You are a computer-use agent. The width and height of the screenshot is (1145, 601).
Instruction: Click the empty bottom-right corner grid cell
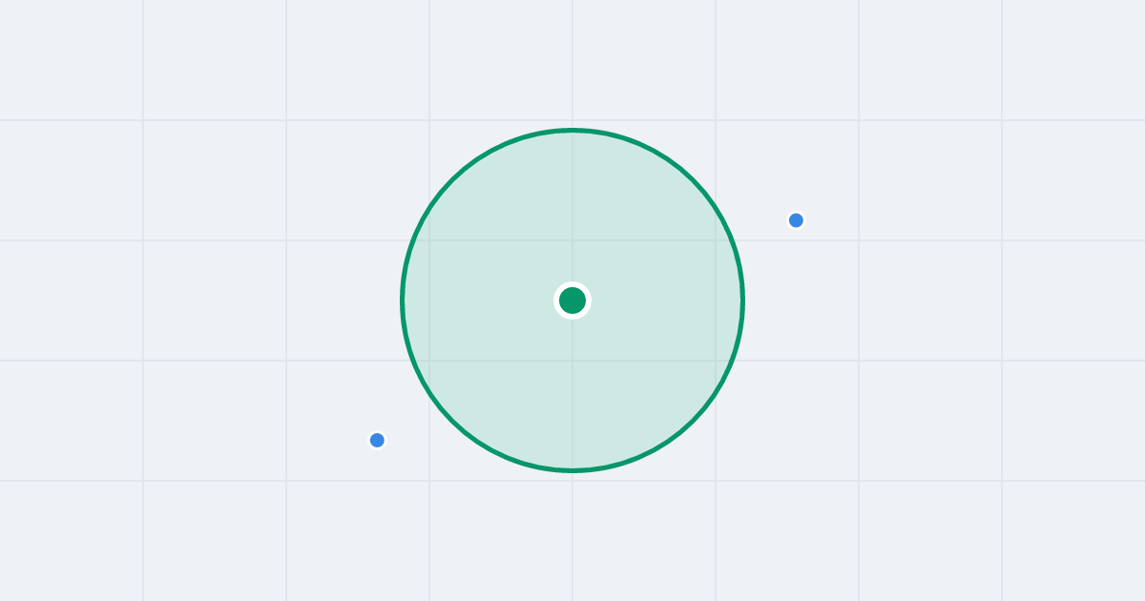click(1073, 541)
